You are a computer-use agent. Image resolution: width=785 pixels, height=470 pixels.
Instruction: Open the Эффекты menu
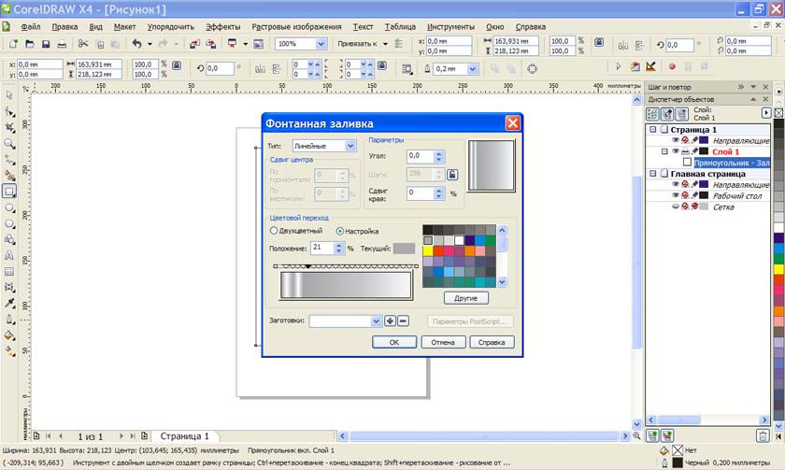coord(222,27)
